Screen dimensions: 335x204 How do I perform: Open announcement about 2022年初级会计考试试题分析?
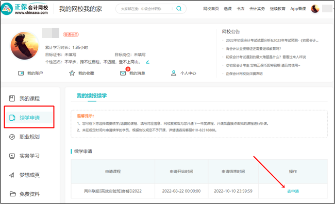[272, 41]
